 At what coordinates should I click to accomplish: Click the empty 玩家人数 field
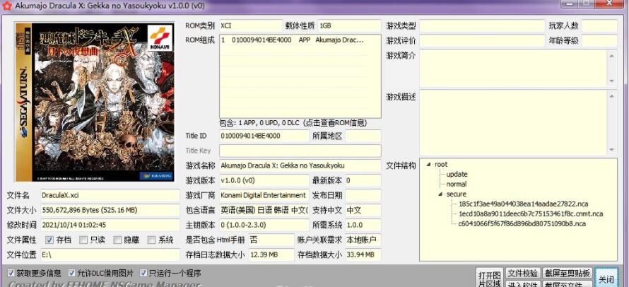point(599,25)
